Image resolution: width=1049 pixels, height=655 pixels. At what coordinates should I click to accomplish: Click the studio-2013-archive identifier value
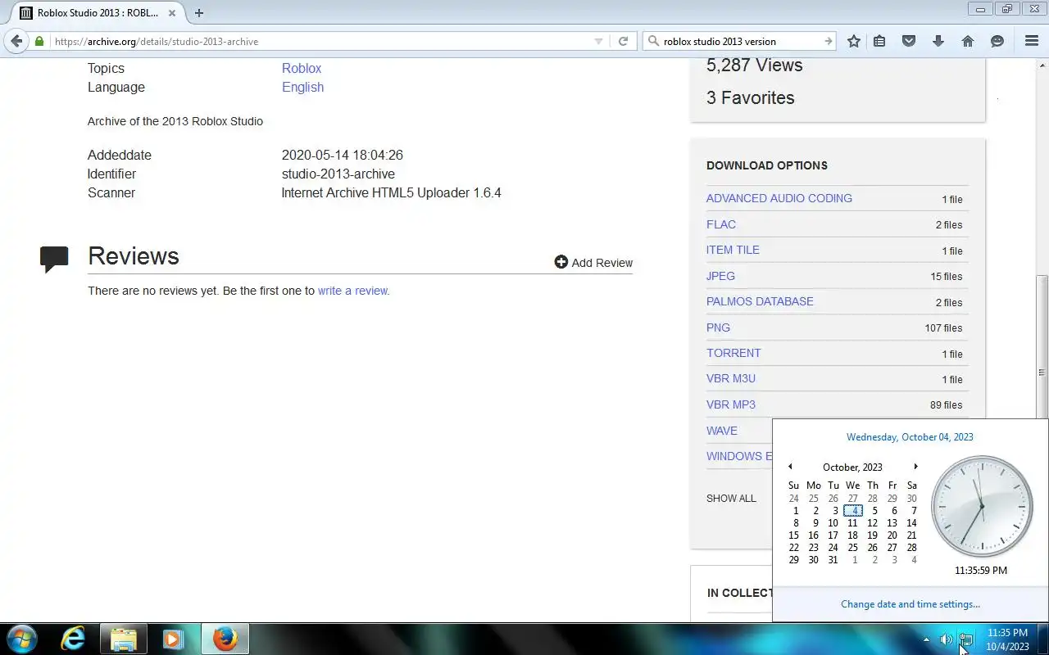coord(338,174)
